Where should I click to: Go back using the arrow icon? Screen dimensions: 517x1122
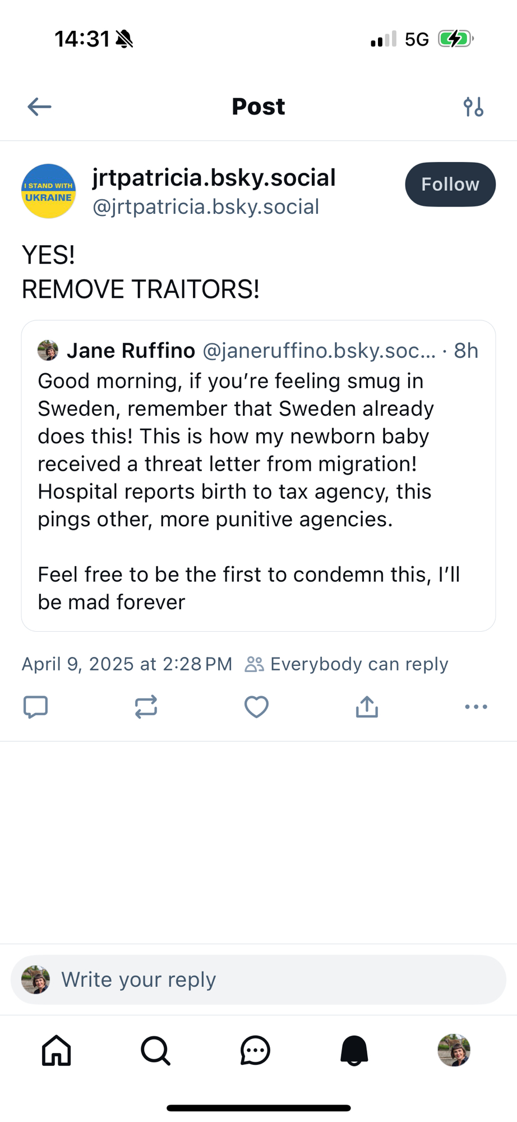click(39, 107)
